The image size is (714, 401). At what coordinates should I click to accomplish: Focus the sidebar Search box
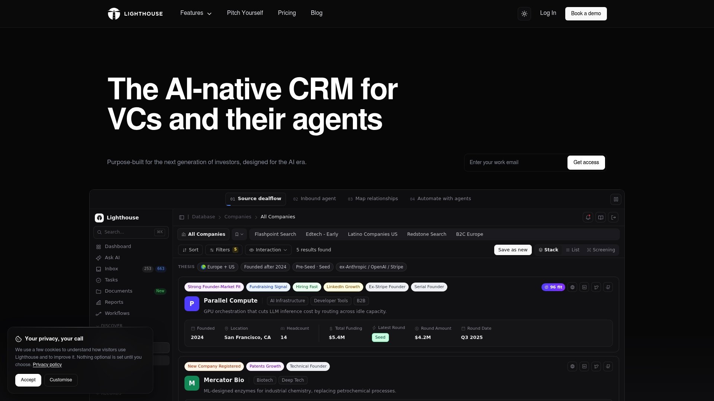coord(131,232)
